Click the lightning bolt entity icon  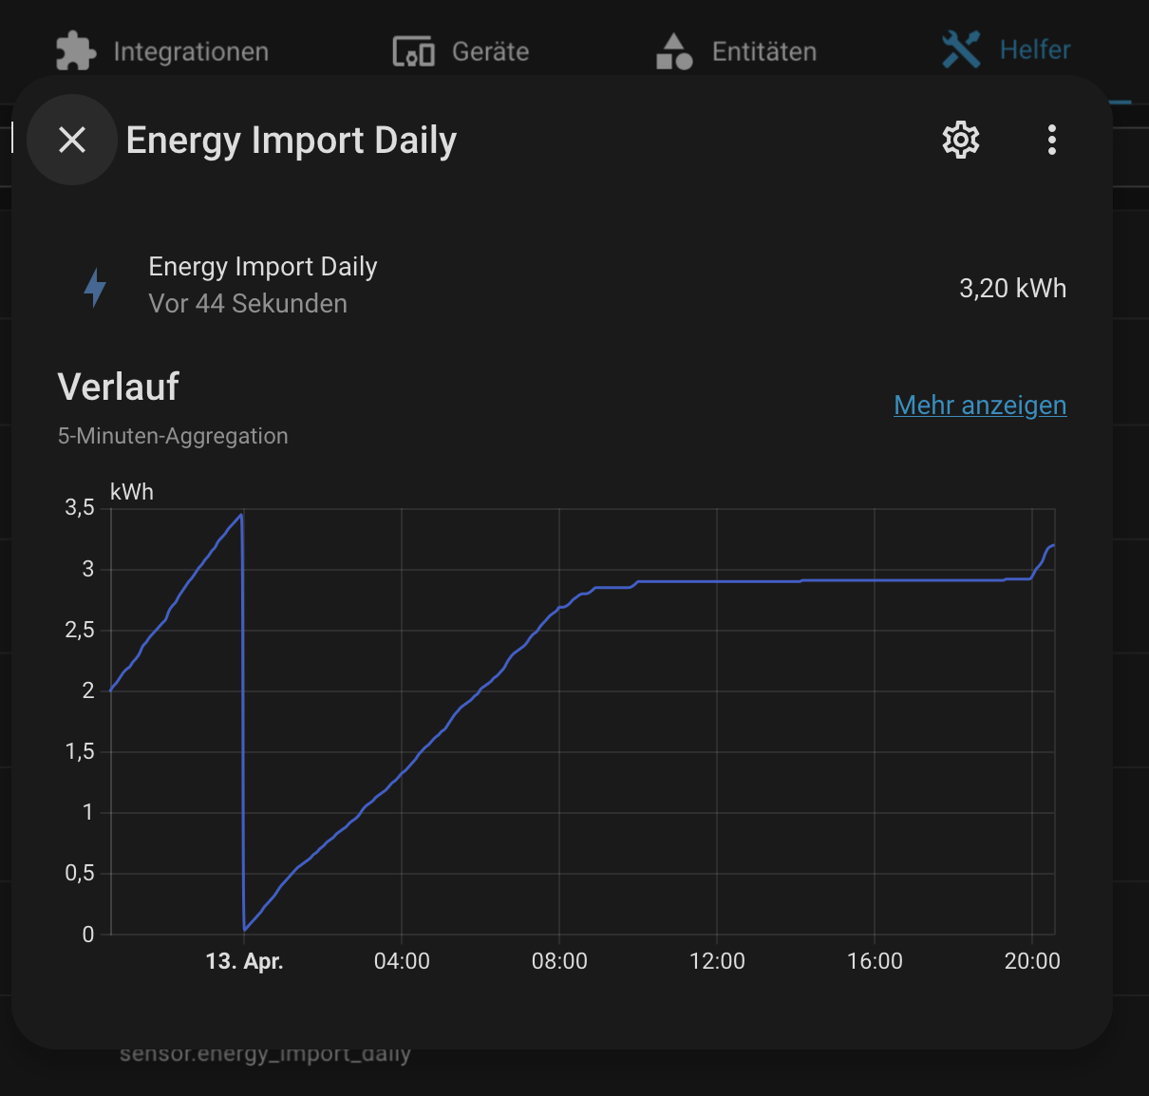click(x=95, y=288)
